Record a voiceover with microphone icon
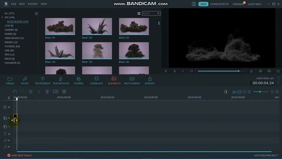This screenshot has height=159, width=282. [251, 71]
